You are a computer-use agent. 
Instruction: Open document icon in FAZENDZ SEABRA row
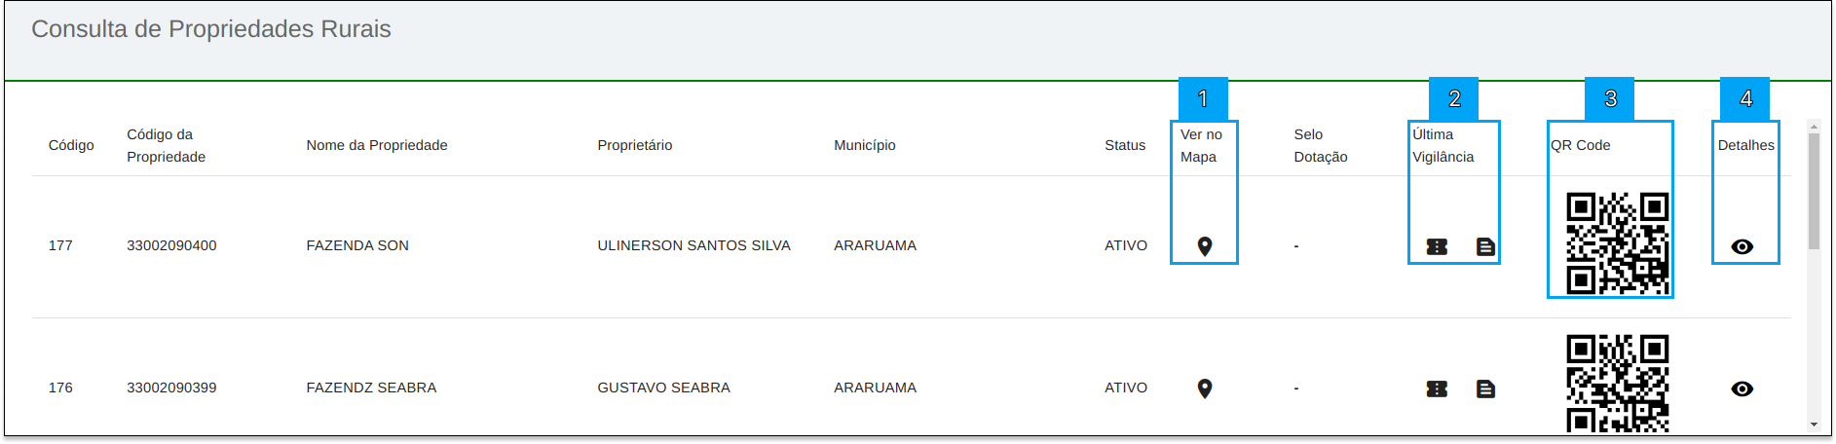(1485, 388)
